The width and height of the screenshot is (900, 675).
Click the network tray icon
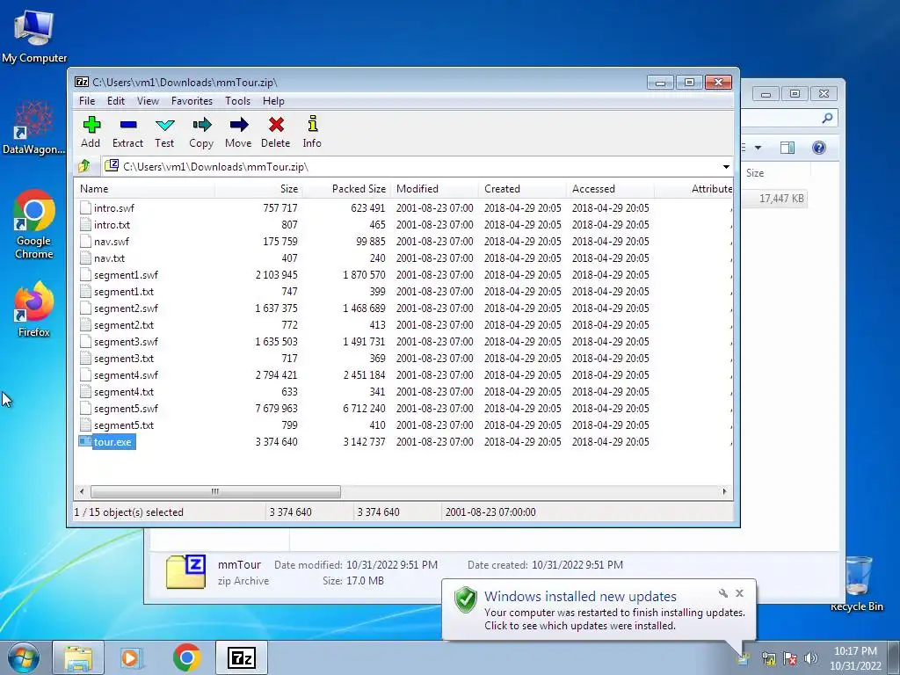tap(769, 658)
